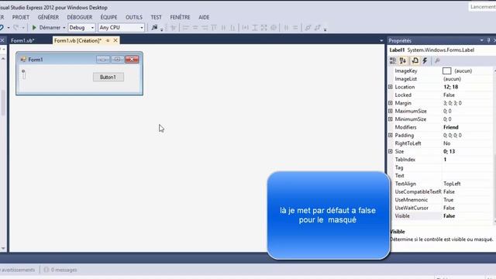Click the Align Tops layout icon
This screenshot has width=496, height=279.
(214, 28)
